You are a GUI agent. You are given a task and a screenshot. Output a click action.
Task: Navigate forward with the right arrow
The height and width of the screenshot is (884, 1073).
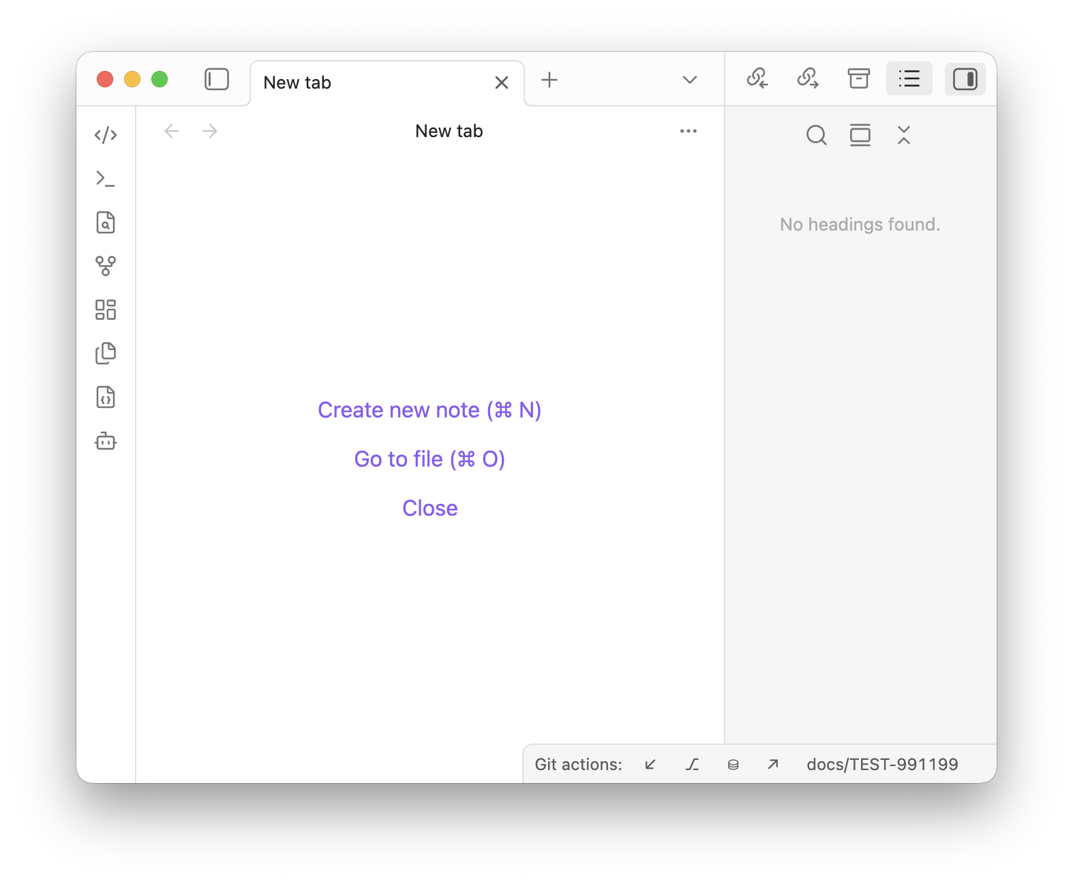(210, 131)
